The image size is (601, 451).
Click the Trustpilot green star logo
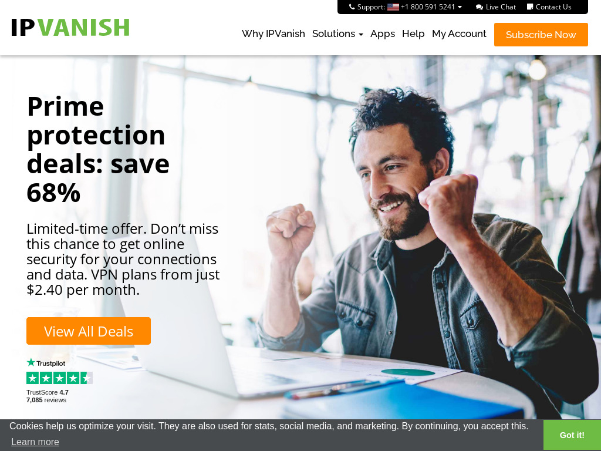pos(31,362)
